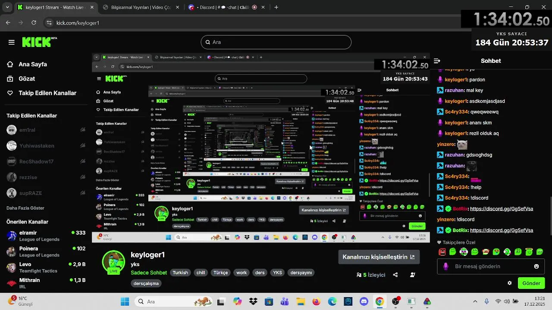Open a new Chrome tab
Image resolution: width=552 pixels, height=310 pixels.
[276, 7]
